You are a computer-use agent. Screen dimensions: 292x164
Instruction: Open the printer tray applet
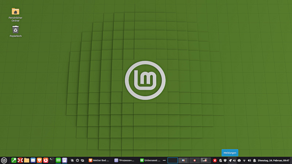pyautogui.click(x=239, y=160)
